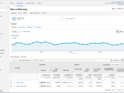The height and width of the screenshot is (93, 124).
Task: Click the Jan 15 chart data point
Action: (x=71, y=43)
